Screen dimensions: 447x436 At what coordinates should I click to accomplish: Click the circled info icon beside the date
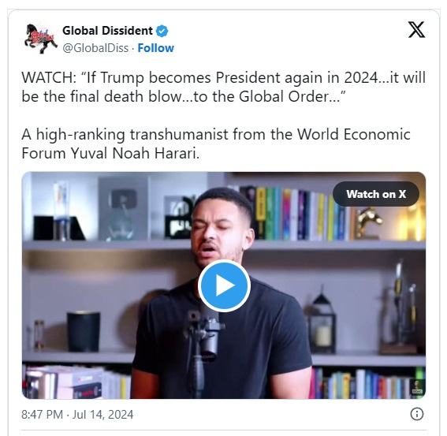click(x=417, y=414)
